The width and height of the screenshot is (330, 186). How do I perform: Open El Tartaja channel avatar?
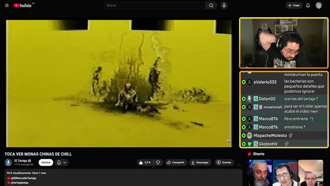click(9, 162)
